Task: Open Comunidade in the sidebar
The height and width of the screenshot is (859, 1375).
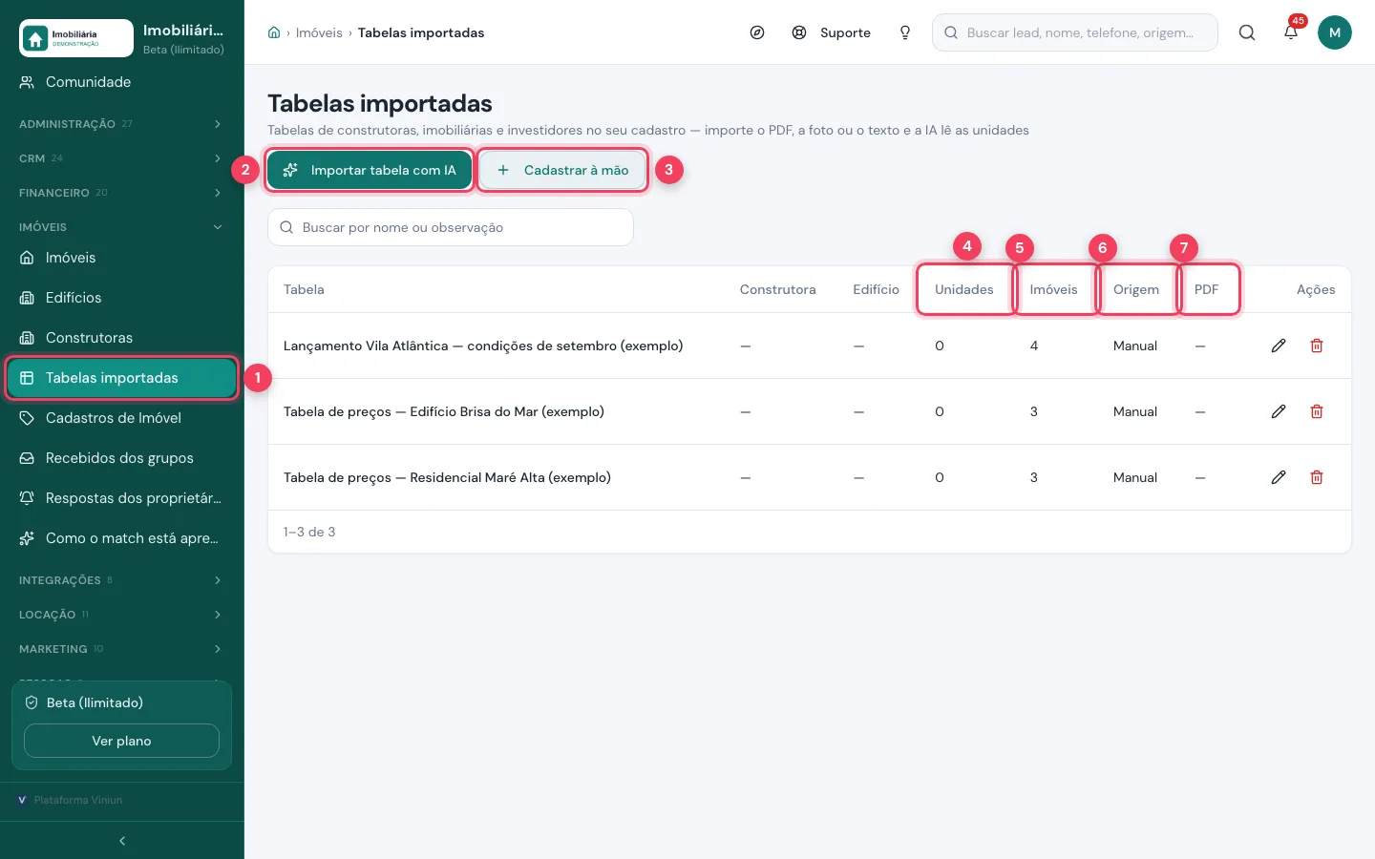Action: tap(122, 82)
